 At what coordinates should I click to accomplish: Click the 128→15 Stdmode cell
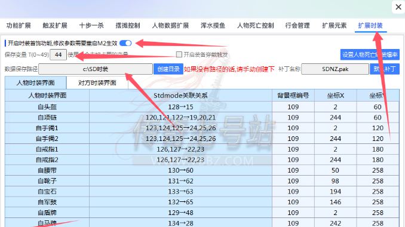click(180, 107)
